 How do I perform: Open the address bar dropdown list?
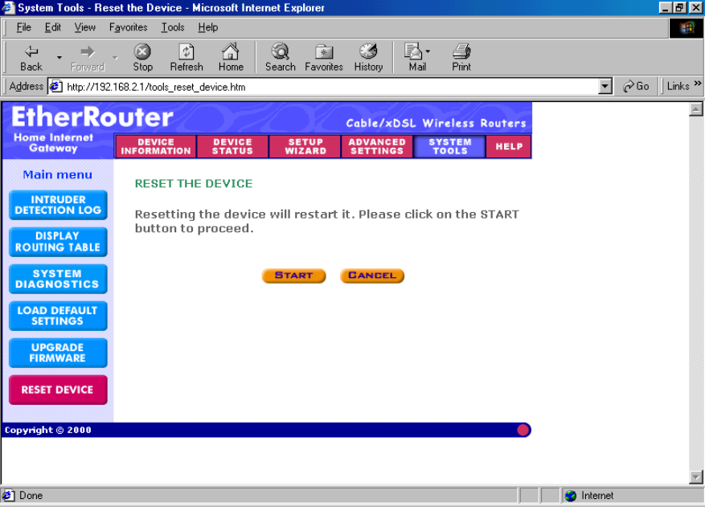tap(605, 86)
